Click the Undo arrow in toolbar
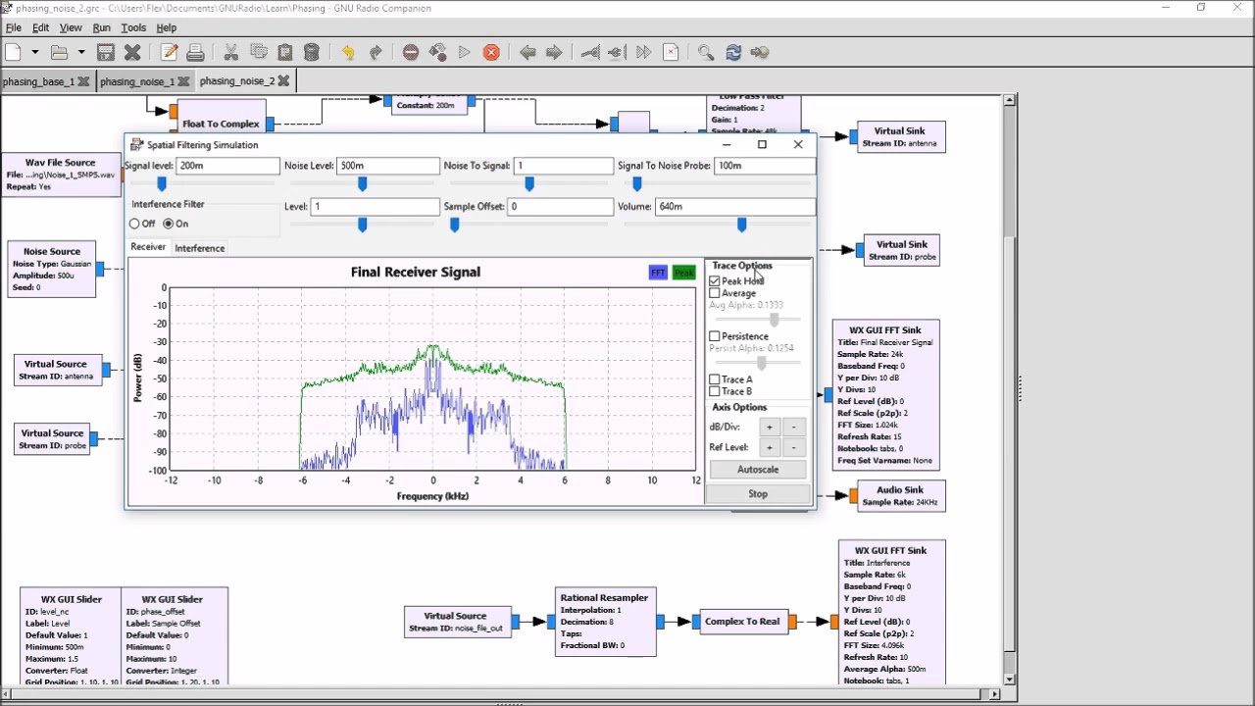Image resolution: width=1255 pixels, height=706 pixels. pyautogui.click(x=348, y=52)
